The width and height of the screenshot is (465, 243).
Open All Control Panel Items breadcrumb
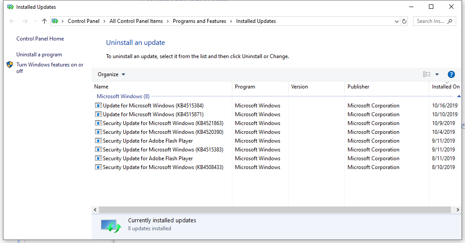[136, 21]
